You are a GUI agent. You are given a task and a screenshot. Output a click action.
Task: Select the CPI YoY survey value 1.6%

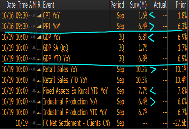(x=143, y=16)
